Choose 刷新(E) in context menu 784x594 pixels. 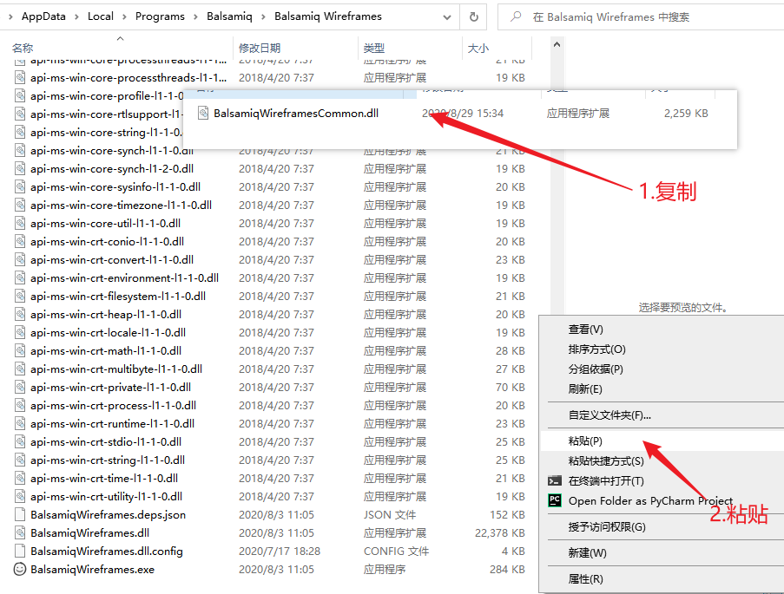coord(585,389)
